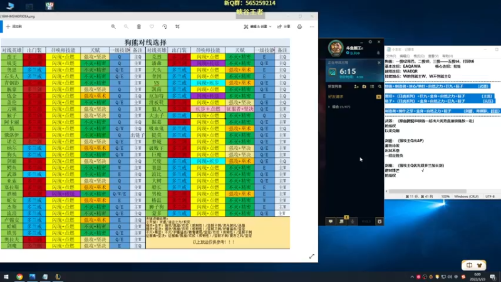Share the image via 分享
The width and height of the screenshot is (501, 282).
pyautogui.click(x=284, y=26)
